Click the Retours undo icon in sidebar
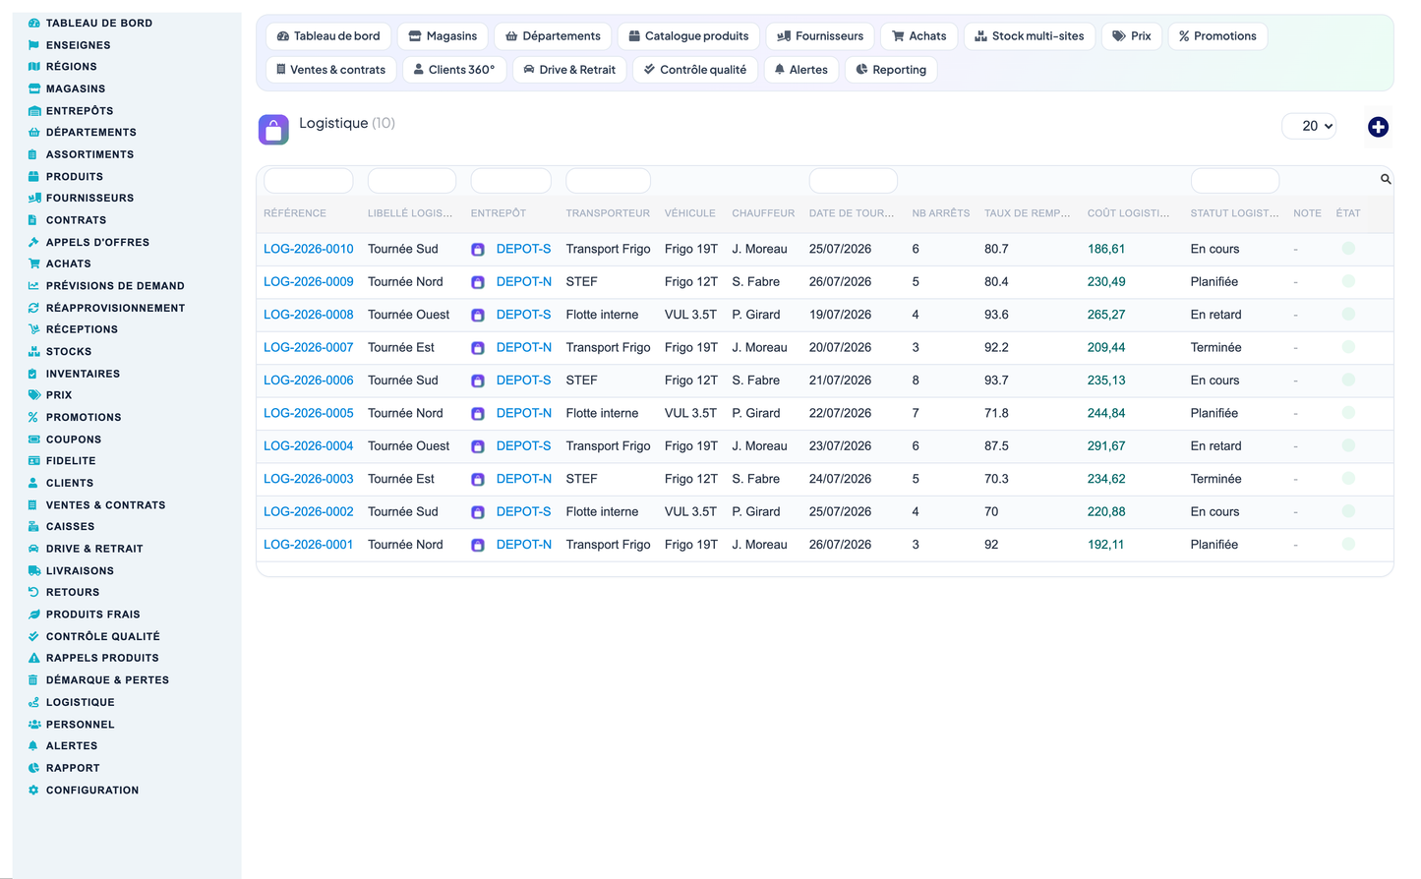1421x879 pixels. tap(34, 592)
